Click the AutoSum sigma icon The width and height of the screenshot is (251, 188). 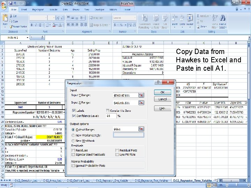click(x=198, y=16)
